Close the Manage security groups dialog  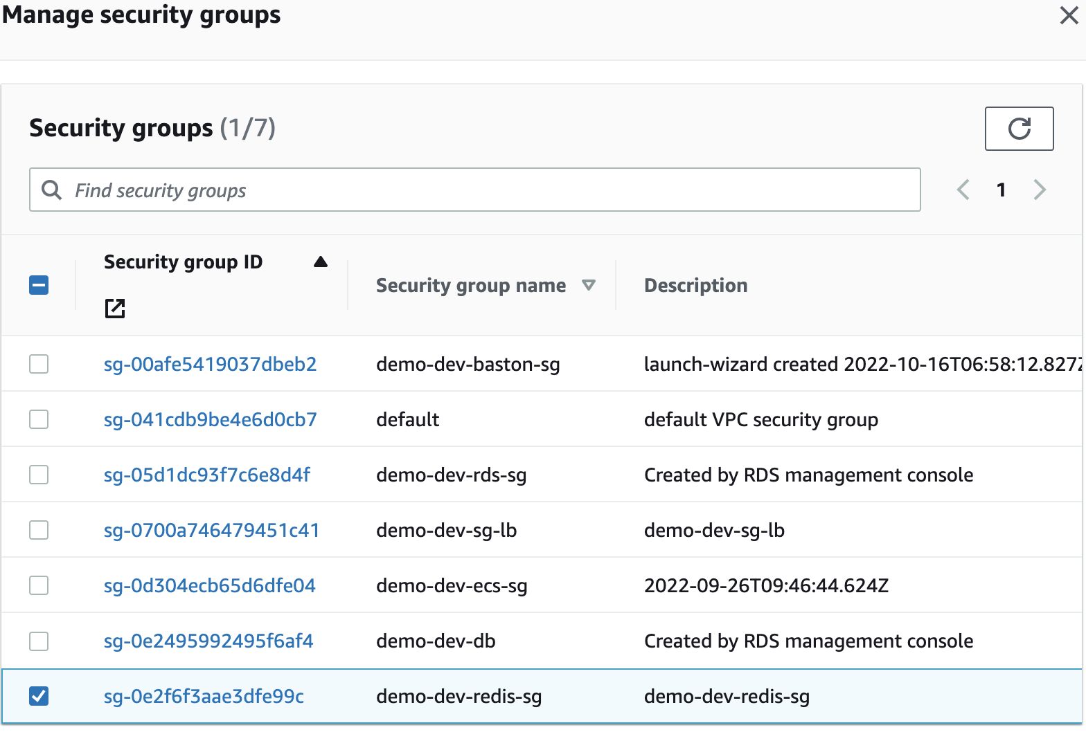click(x=1069, y=15)
